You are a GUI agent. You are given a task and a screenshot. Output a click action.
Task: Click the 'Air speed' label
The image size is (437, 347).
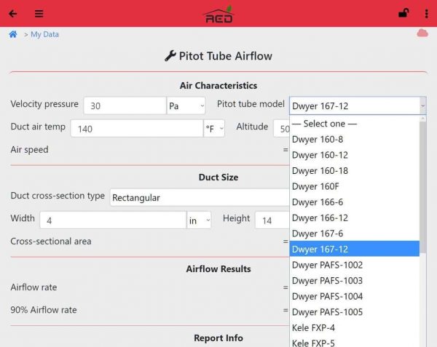29,150
